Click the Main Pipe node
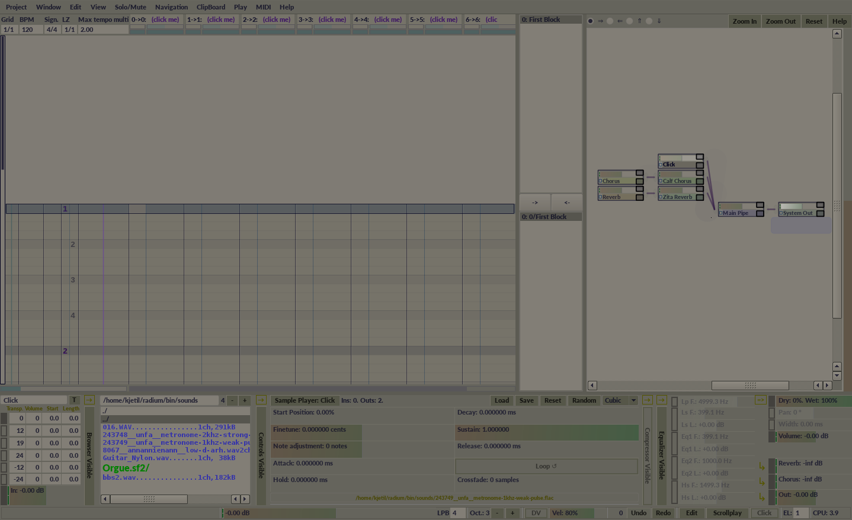Screen dimensions: 852x520 tap(736, 213)
